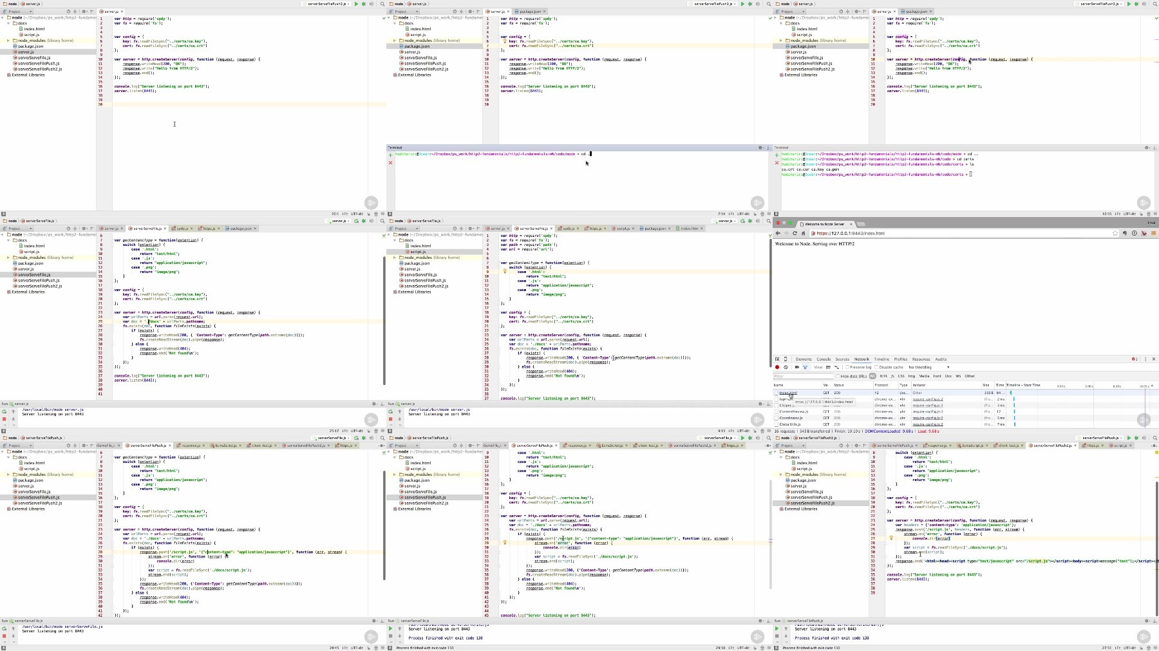Click the bookmark star in Chrome's address bar

(x=1115, y=233)
